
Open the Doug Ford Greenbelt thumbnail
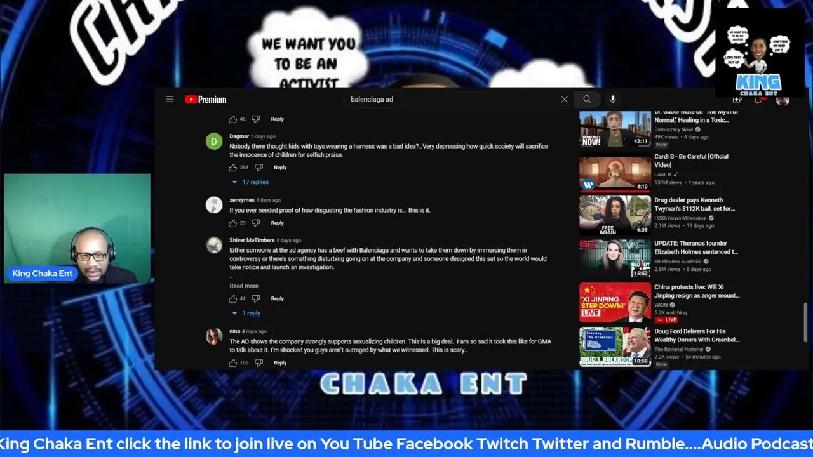615,347
